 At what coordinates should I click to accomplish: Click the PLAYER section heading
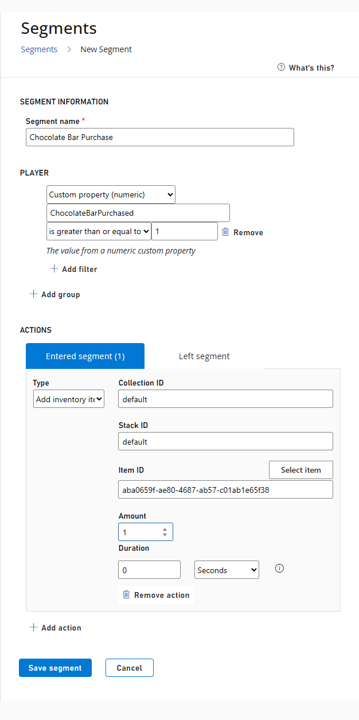point(34,173)
